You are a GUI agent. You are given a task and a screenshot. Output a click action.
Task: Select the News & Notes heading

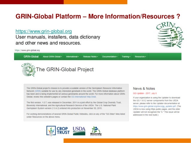coord(144,89)
